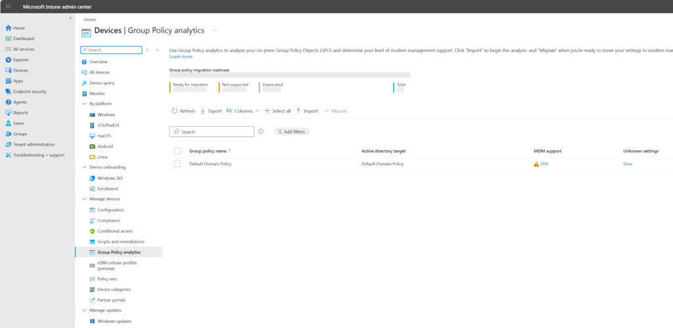Select Group Policy analytics menu item
The image size is (673, 328).
point(118,252)
